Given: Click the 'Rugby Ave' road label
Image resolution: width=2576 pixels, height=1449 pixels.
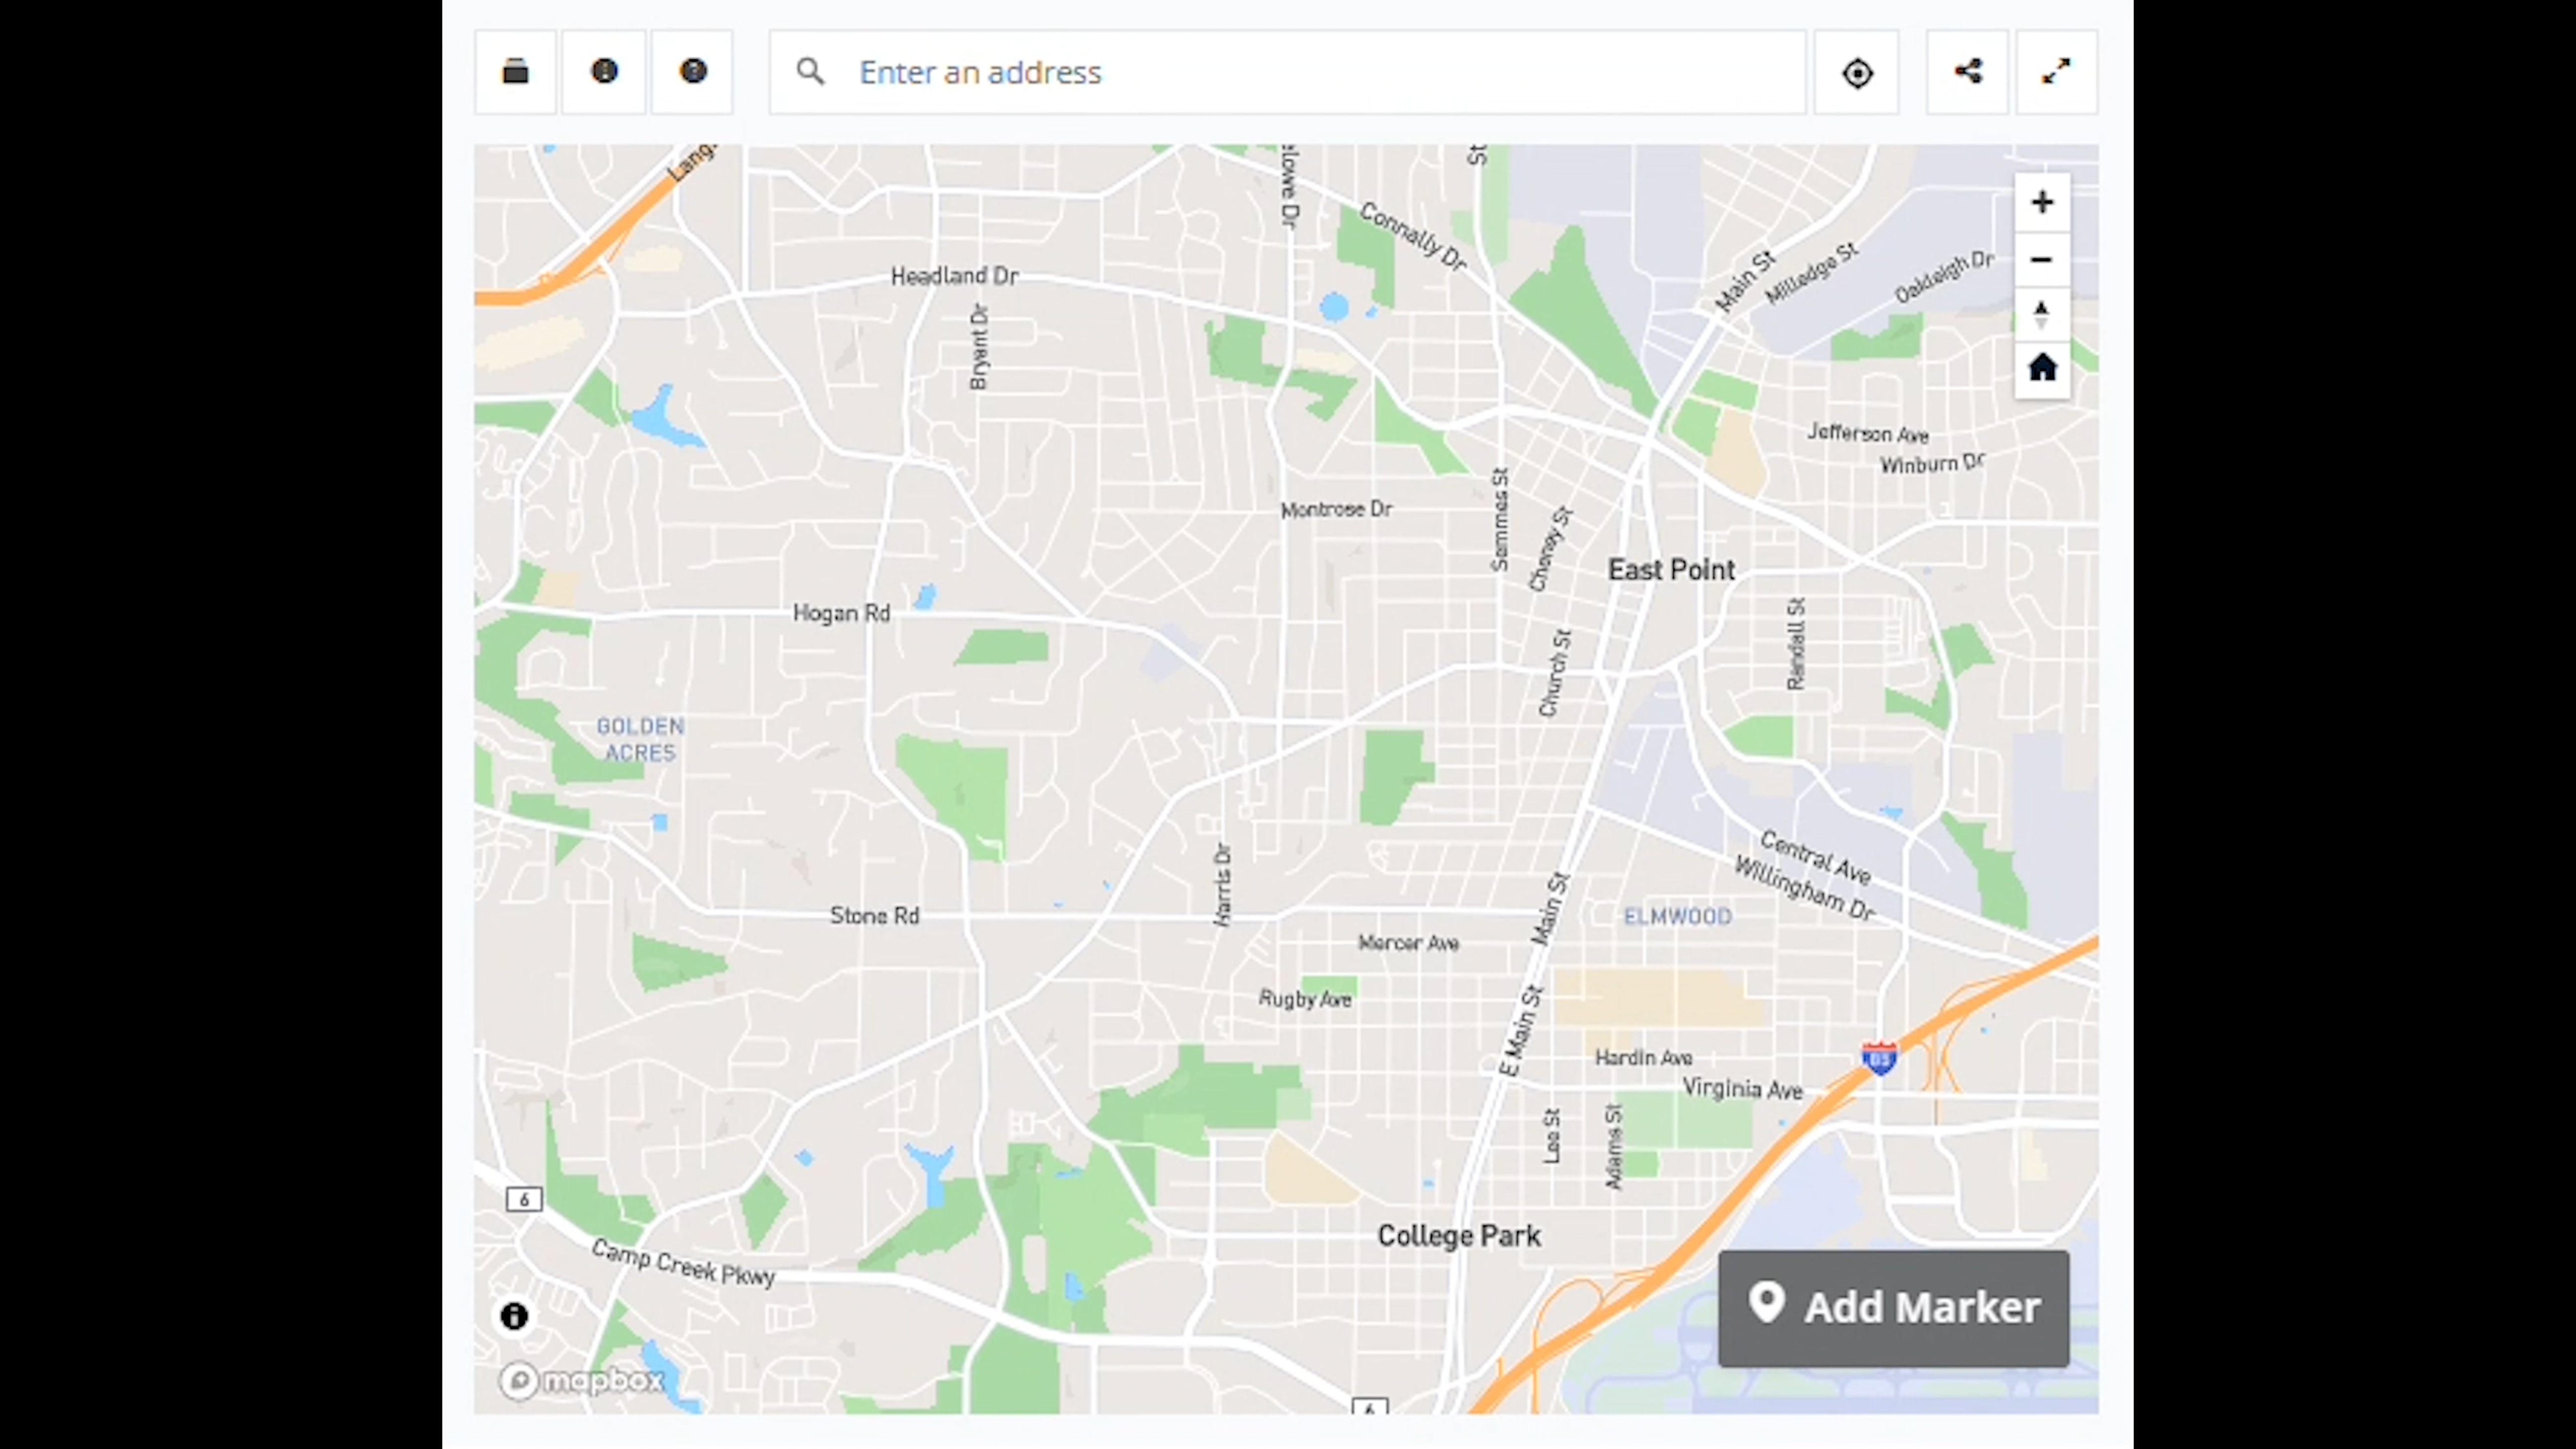Looking at the screenshot, I should pyautogui.click(x=1305, y=999).
